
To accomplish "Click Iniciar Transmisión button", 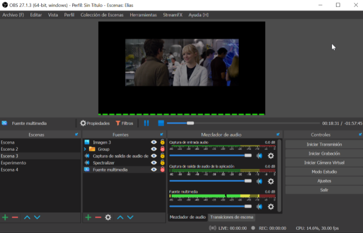I will pos(324,144).
